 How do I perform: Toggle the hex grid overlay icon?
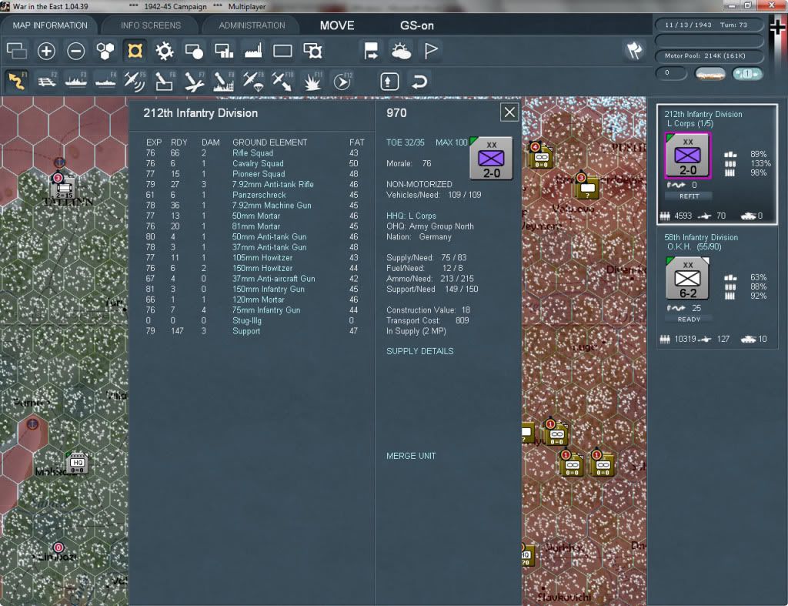click(105, 51)
